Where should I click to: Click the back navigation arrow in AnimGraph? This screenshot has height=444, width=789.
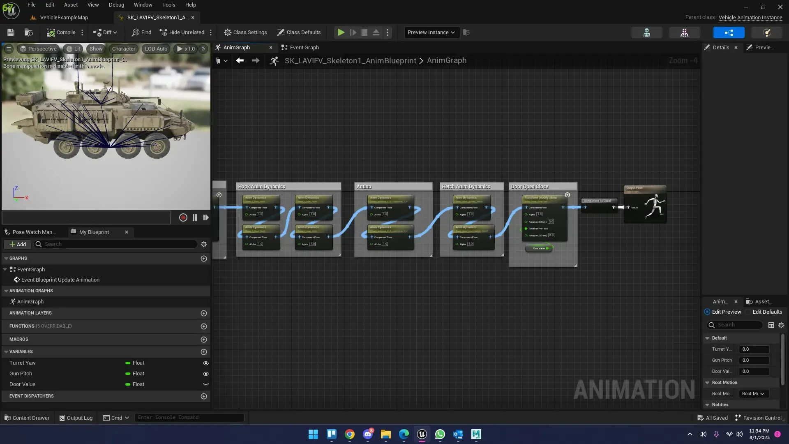coord(240,60)
